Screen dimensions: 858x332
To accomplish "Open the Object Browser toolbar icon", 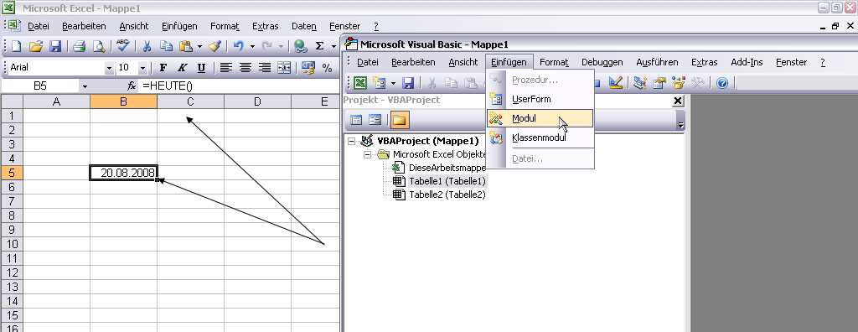I will (x=679, y=83).
